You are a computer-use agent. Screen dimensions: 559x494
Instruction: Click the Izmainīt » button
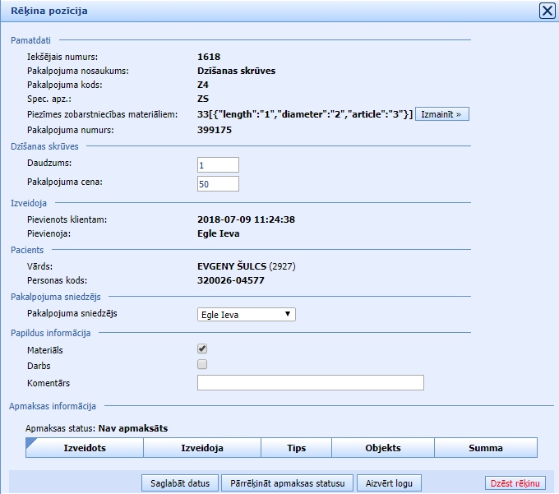click(441, 114)
